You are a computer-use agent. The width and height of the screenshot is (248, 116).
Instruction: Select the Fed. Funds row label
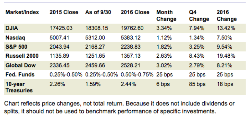[x=20, y=74]
